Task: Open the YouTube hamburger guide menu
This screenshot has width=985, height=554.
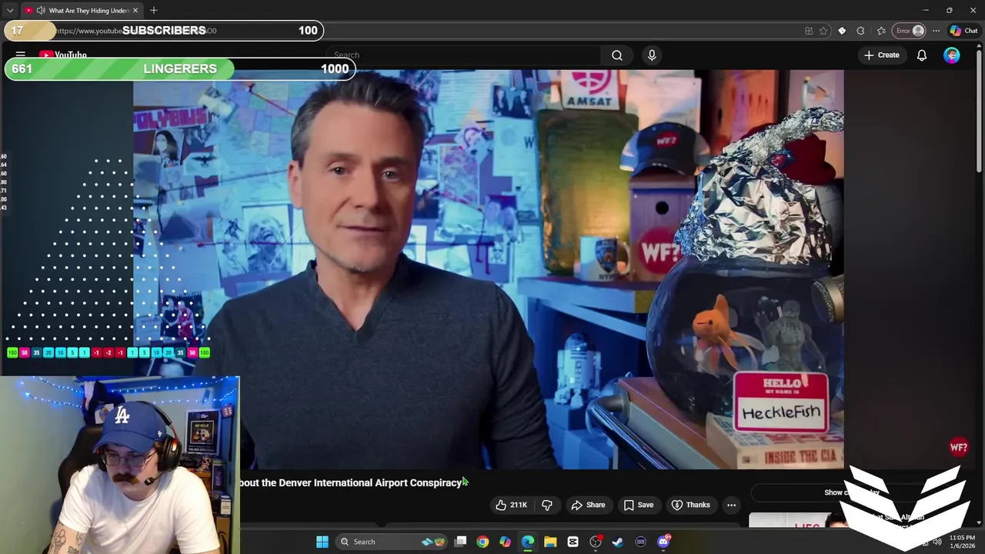Action: [x=21, y=55]
